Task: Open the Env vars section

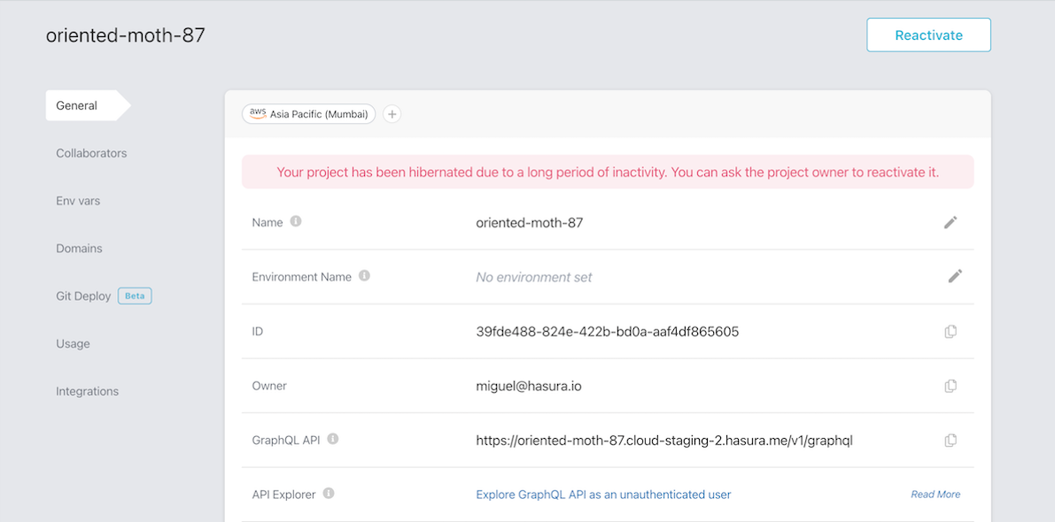Action: [78, 201]
